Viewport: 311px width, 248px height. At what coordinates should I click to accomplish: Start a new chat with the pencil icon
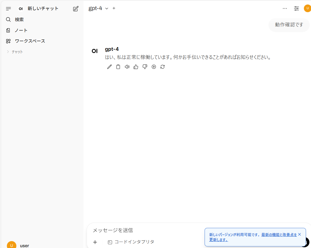76,9
